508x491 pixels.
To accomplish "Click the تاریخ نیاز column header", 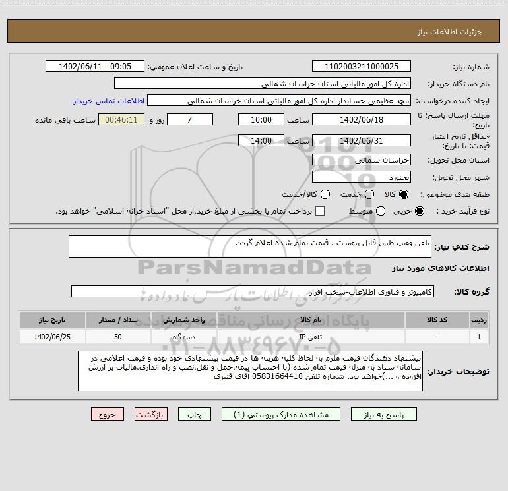I will (x=52, y=320).
